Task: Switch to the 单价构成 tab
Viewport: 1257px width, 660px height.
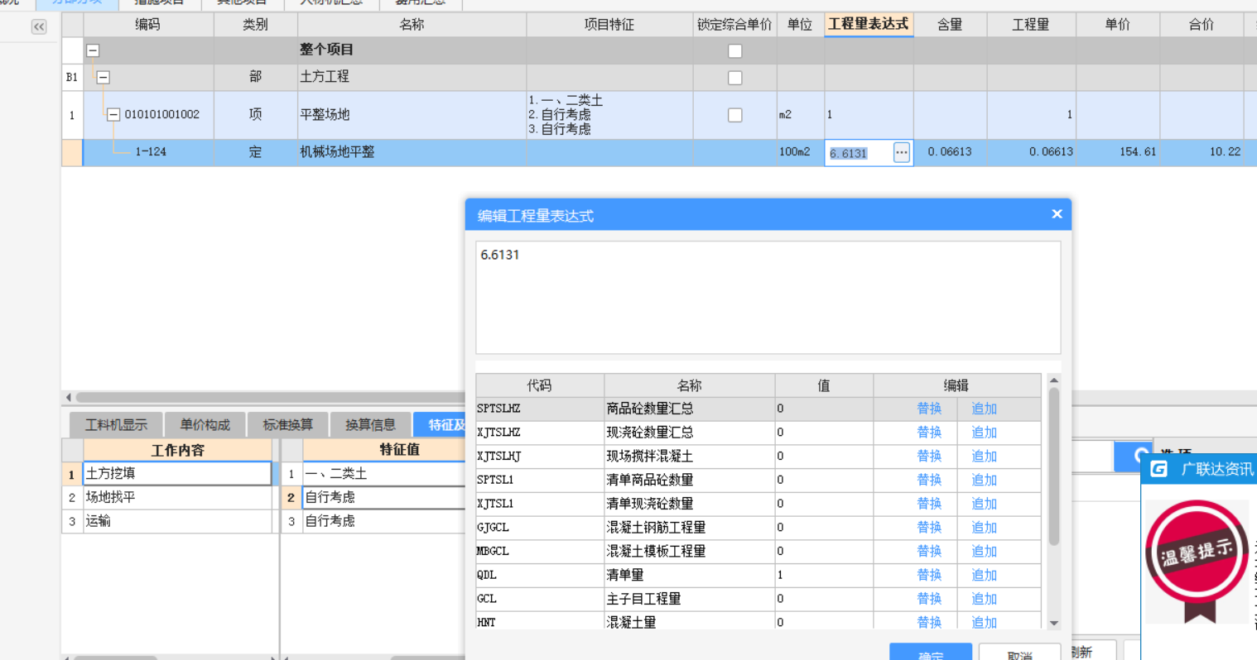Action: (x=205, y=424)
